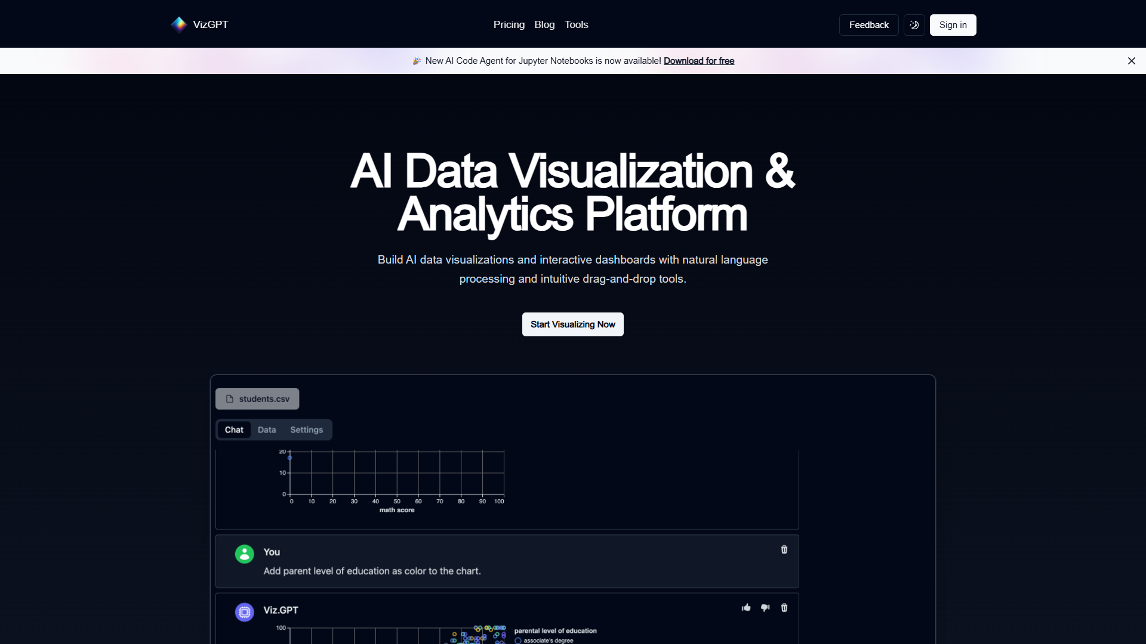1146x644 pixels.
Task: Click the Sign in button
Action: [953, 25]
